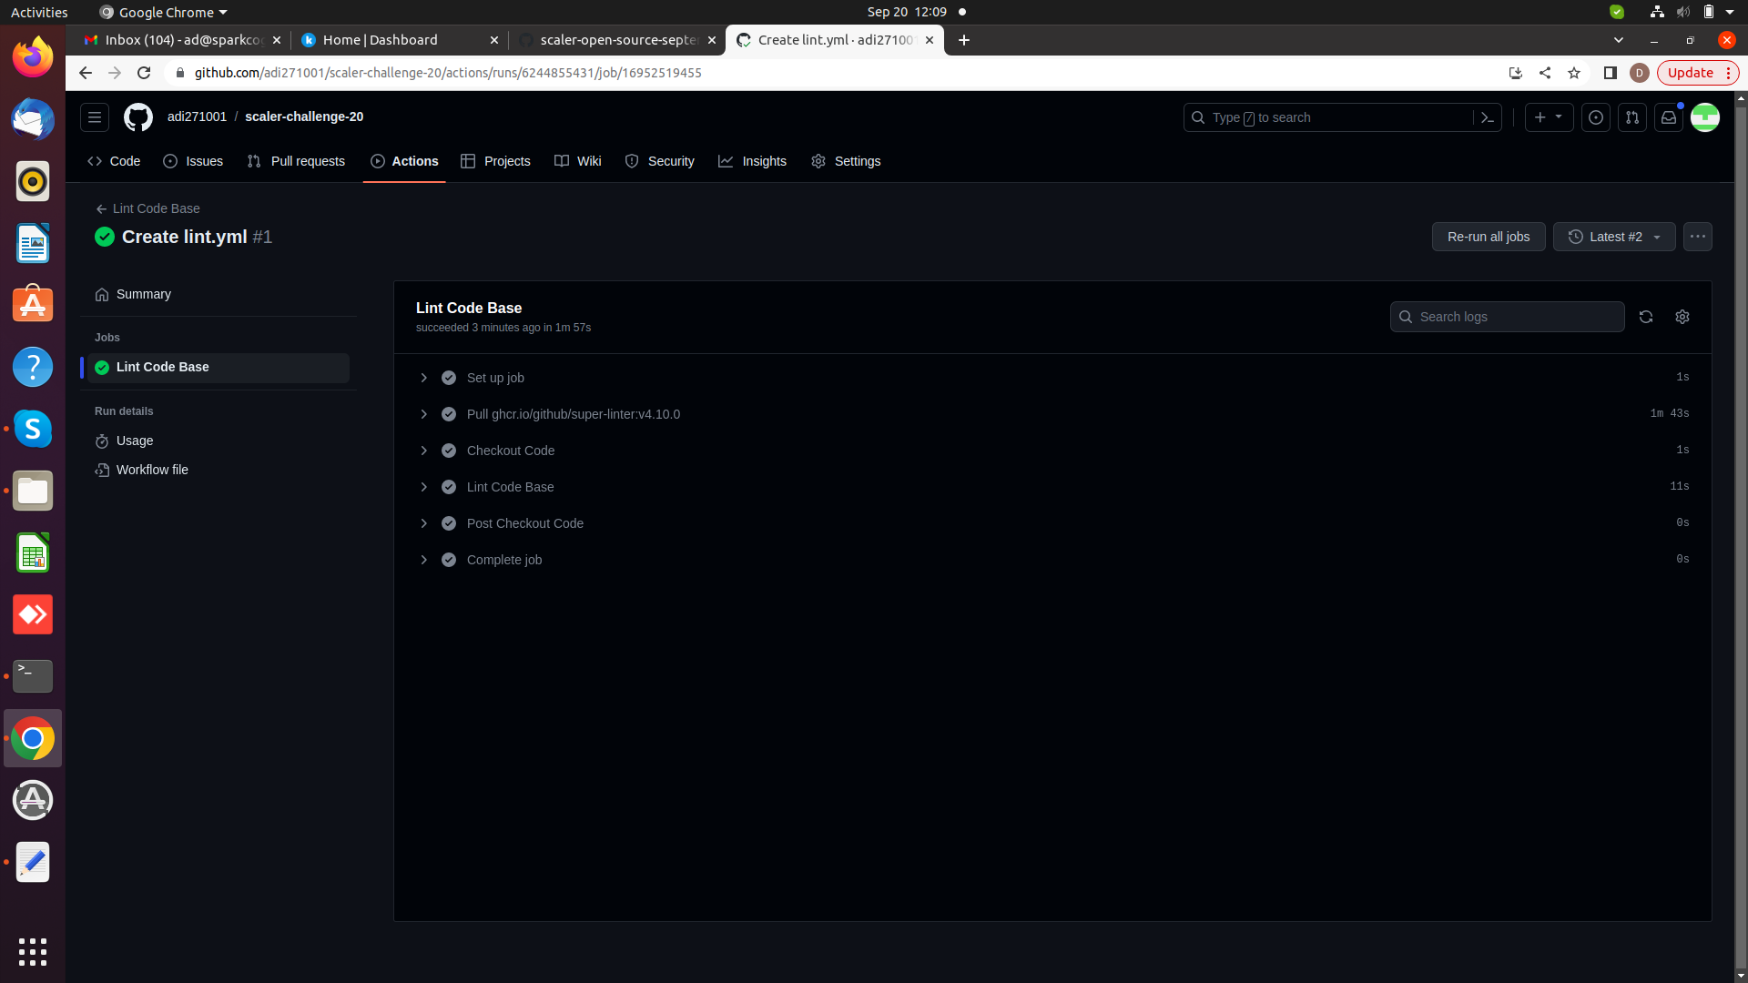Open the adi271001 profile link
Viewport: 1748px width, 983px height.
[197, 117]
